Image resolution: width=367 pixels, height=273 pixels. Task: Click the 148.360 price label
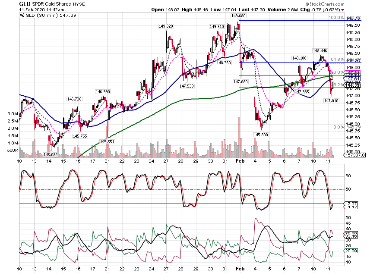pos(224,63)
